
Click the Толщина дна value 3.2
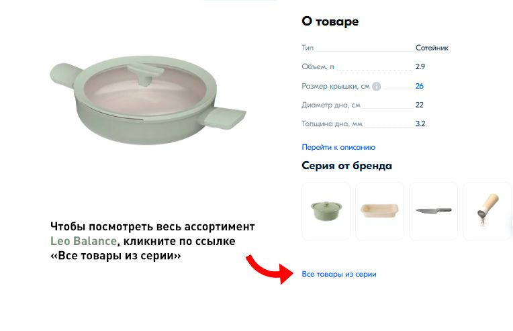tap(420, 124)
